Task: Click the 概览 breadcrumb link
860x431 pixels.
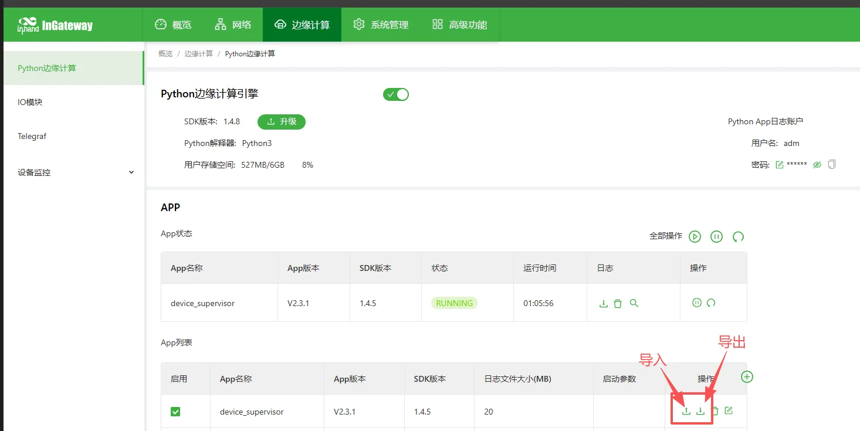Action: (165, 54)
